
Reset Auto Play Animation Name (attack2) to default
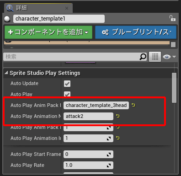(117, 116)
